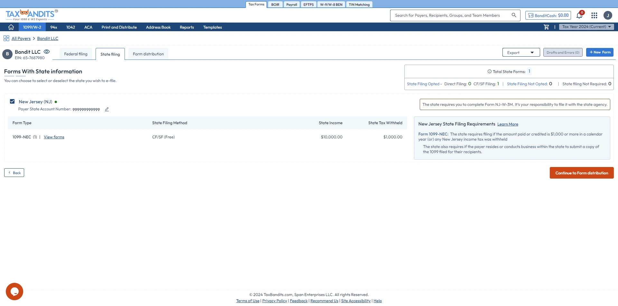Click Continue to Form distribution button
Viewport: 618px width, 306px height.
582,173
